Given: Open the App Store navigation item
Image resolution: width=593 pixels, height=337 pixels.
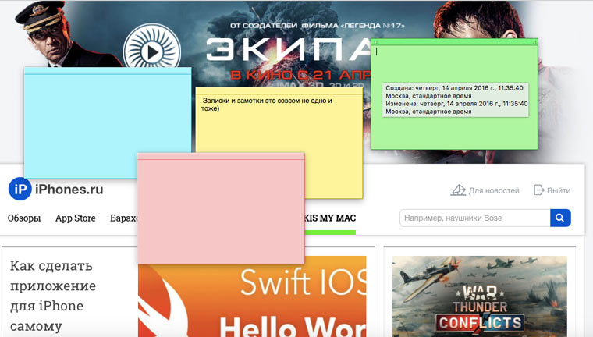Looking at the screenshot, I should (x=75, y=218).
